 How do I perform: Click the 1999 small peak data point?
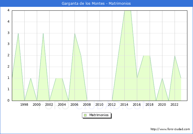(x=31, y=78)
